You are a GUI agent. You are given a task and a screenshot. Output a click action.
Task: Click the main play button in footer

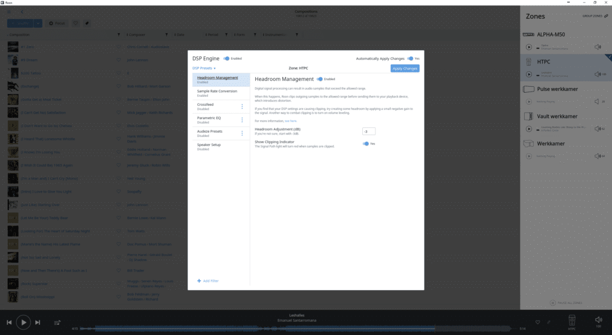23,322
